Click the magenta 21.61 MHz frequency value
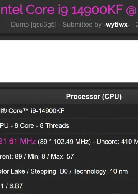138x194 pixels. (x=18, y=141)
